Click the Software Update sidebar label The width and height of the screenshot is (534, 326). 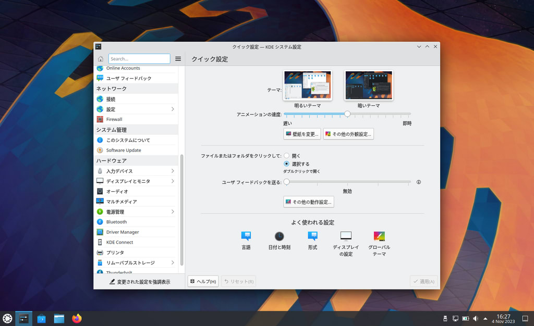point(124,151)
